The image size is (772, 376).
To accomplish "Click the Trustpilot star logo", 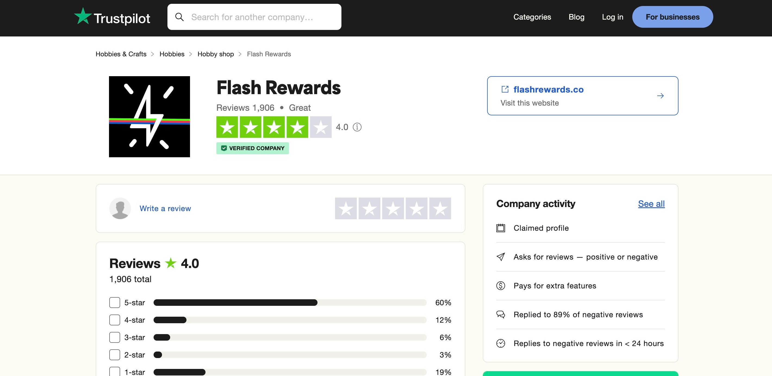I will pyautogui.click(x=82, y=16).
